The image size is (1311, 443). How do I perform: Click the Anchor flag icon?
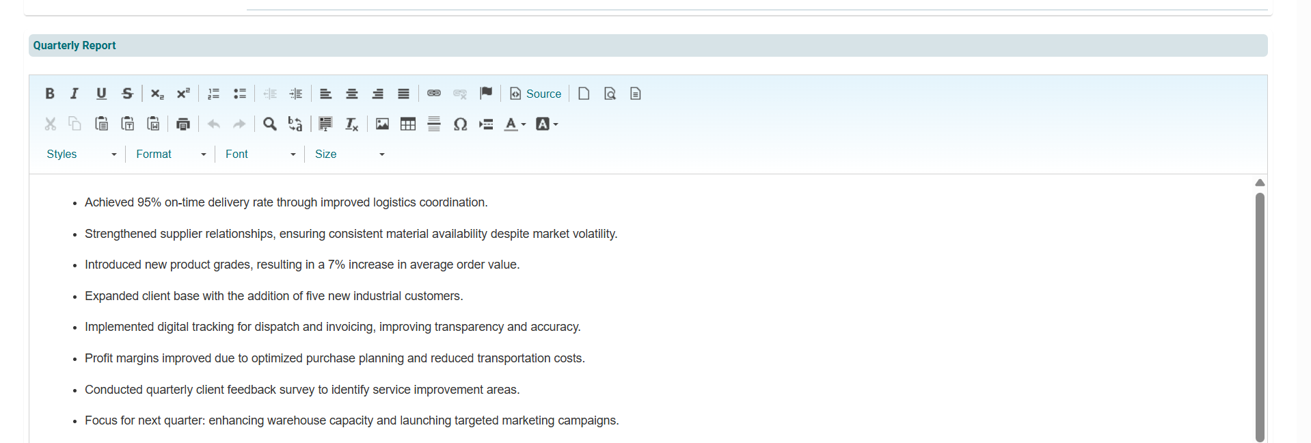point(486,94)
